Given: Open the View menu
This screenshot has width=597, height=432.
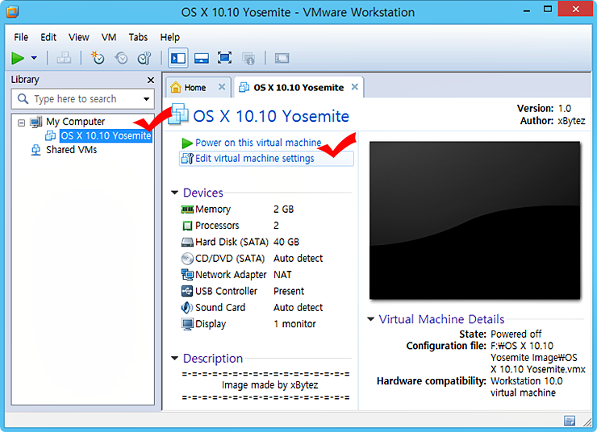Looking at the screenshot, I should pos(79,37).
